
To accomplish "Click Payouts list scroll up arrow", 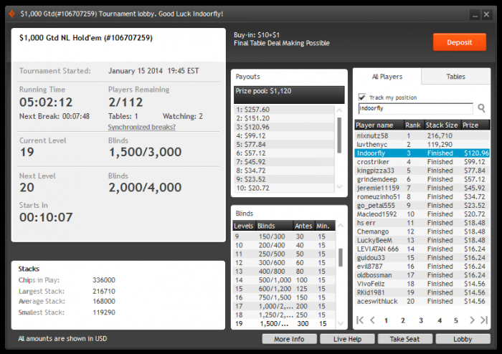I will [x=339, y=110].
